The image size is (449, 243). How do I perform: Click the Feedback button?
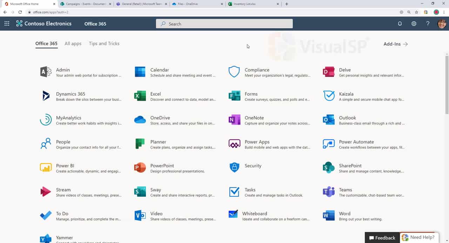point(382,238)
